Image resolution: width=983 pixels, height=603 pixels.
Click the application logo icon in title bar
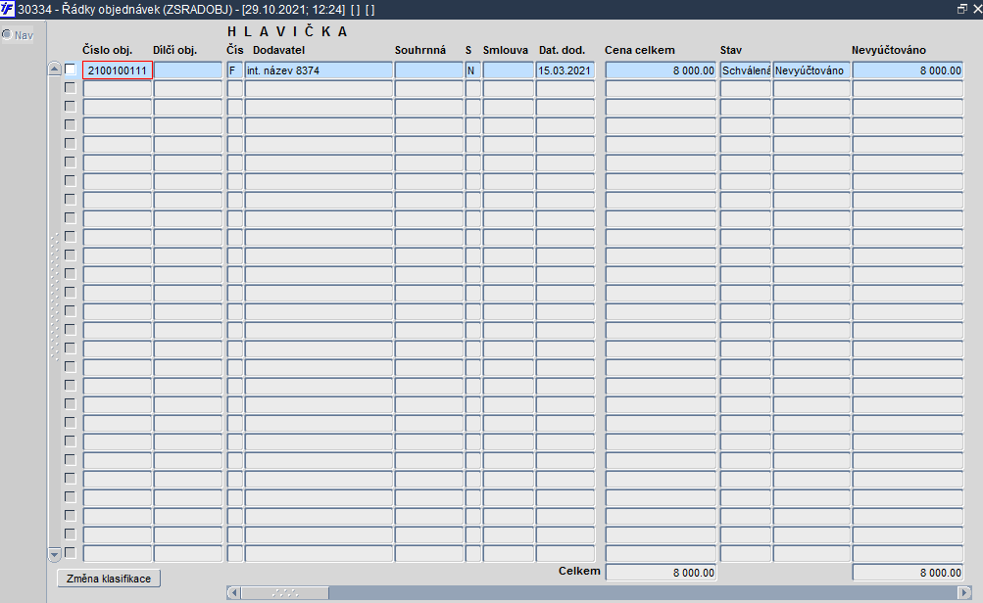pos(8,9)
